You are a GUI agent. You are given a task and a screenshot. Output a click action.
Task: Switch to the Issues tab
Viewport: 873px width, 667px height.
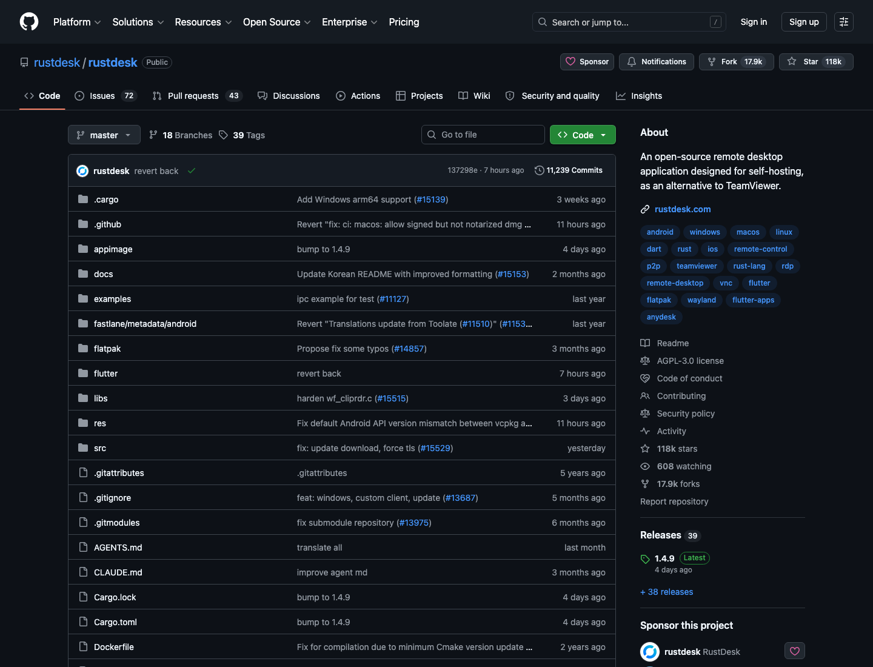pos(106,96)
